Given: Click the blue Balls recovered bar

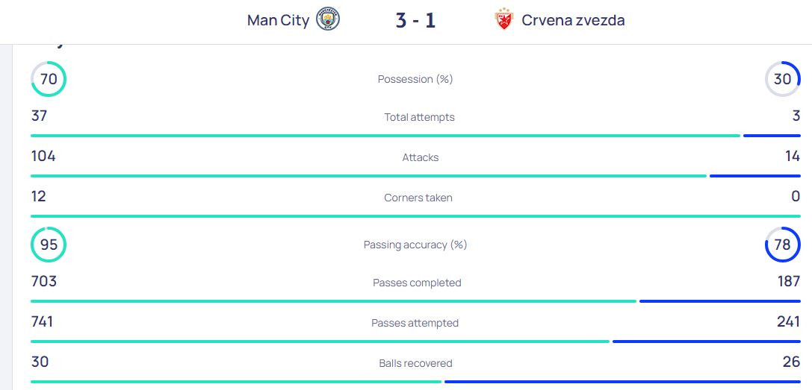Looking at the screenshot, I should [622, 382].
